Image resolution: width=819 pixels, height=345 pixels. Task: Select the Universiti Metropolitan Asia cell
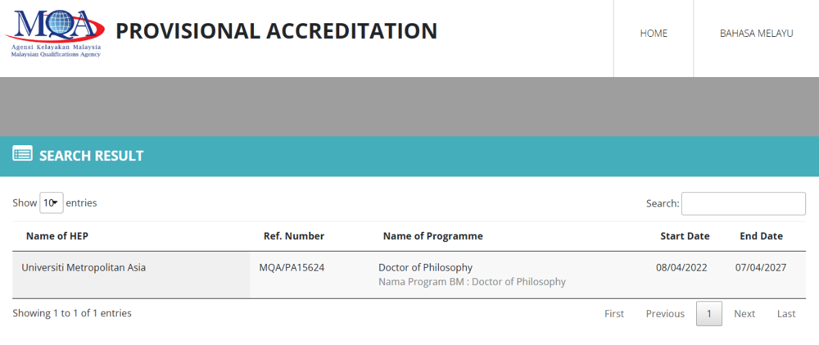84,268
